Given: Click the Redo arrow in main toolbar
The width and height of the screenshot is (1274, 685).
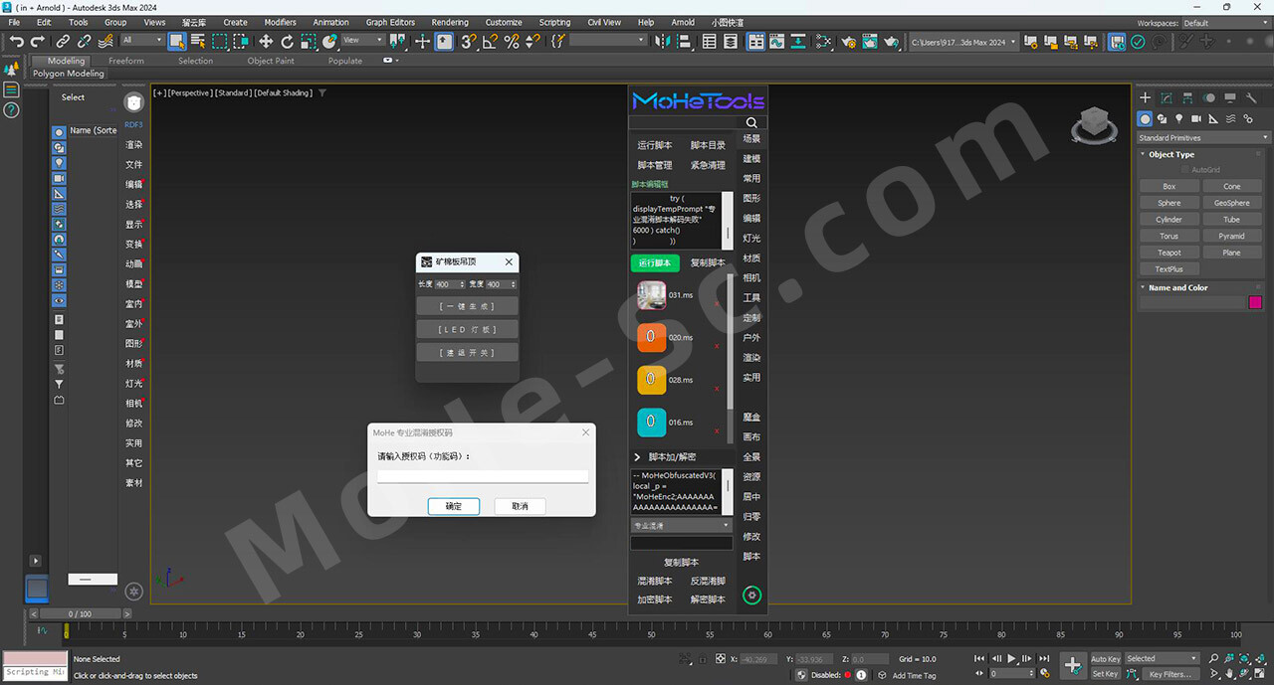Looking at the screenshot, I should (x=38, y=42).
